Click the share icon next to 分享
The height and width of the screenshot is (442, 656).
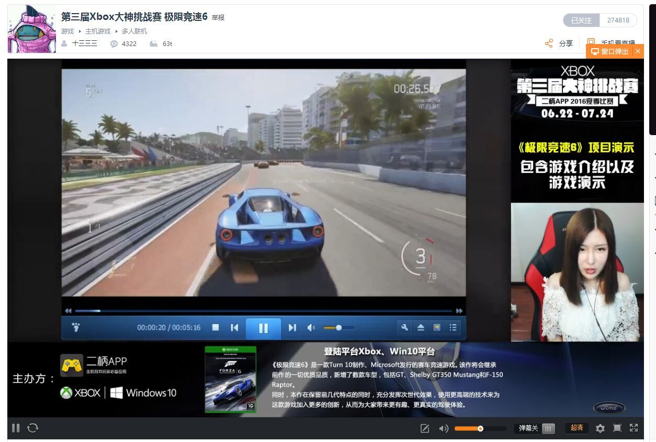(x=549, y=43)
